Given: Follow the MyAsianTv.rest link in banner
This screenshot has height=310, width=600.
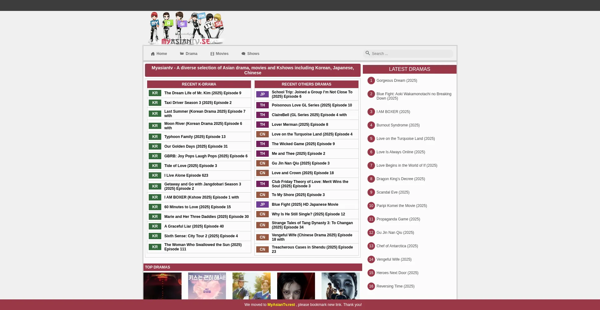Looking at the screenshot, I should [x=281, y=305].
